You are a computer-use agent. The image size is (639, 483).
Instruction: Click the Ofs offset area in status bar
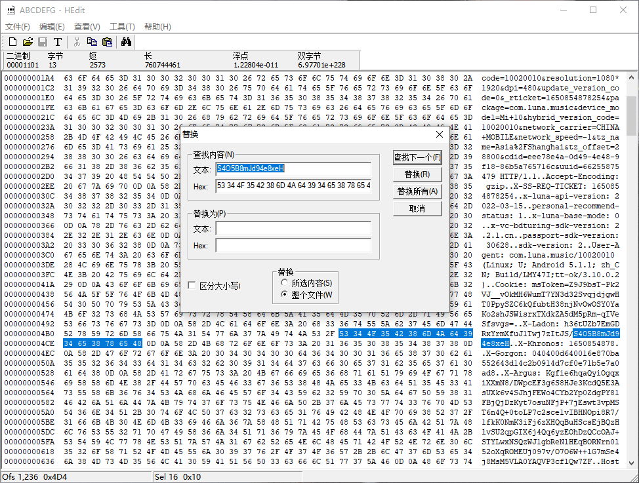click(x=39, y=476)
